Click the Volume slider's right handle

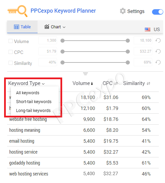[x=128, y=41]
